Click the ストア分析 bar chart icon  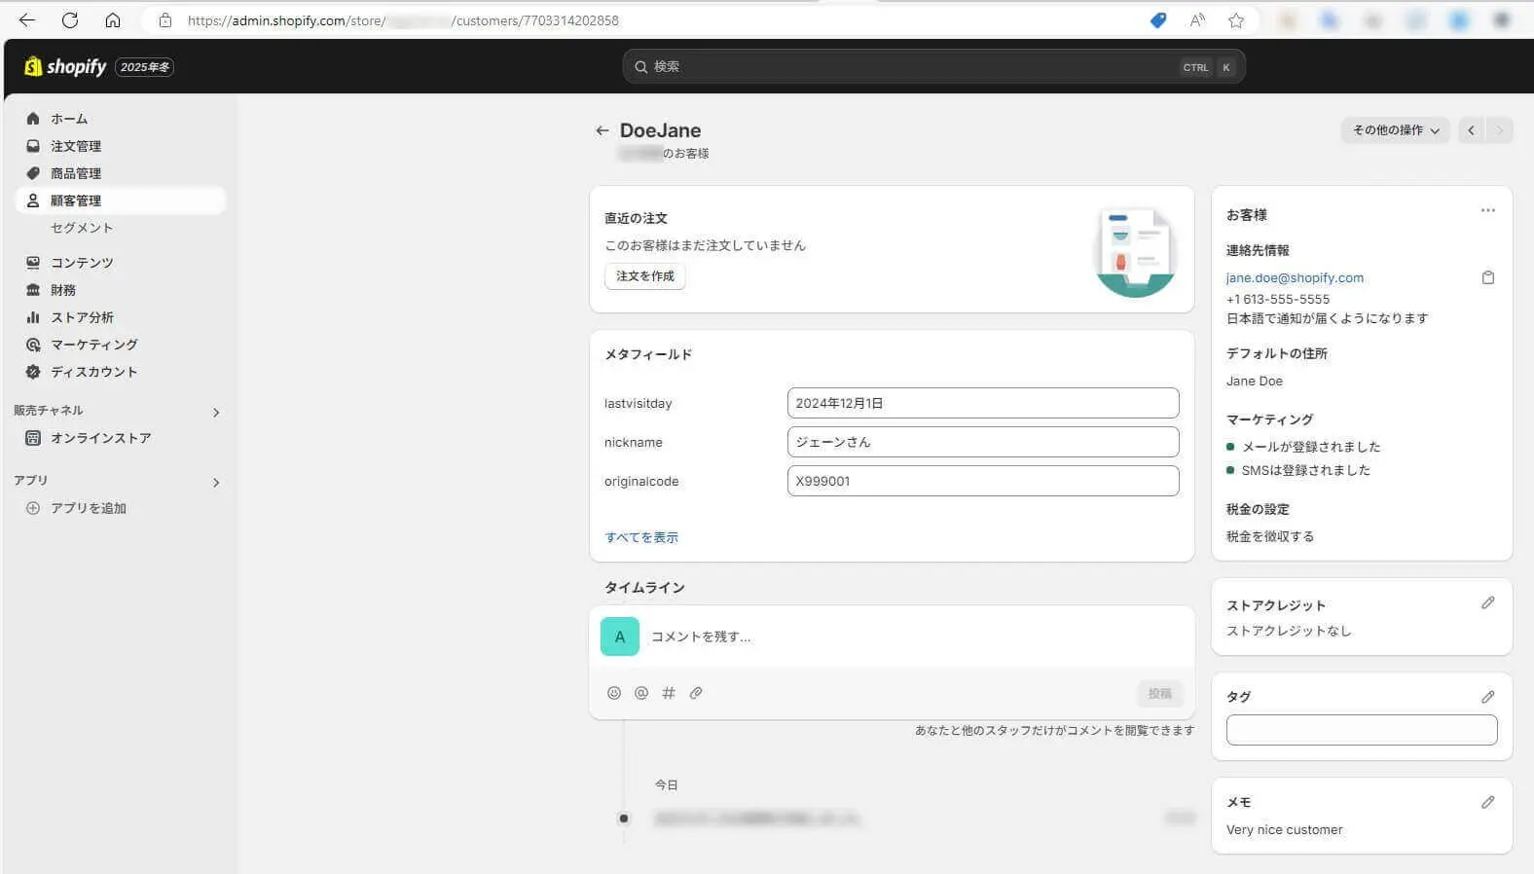click(33, 317)
